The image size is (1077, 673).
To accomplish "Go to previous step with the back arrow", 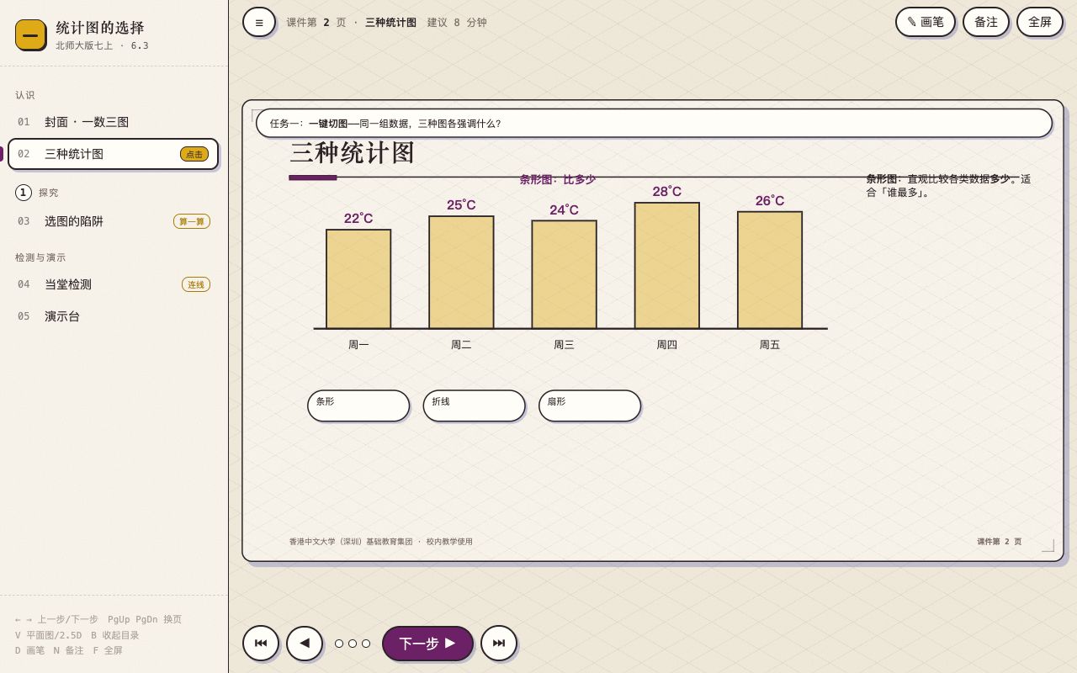I will click(x=305, y=643).
